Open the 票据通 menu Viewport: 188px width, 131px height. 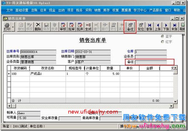[126, 10]
